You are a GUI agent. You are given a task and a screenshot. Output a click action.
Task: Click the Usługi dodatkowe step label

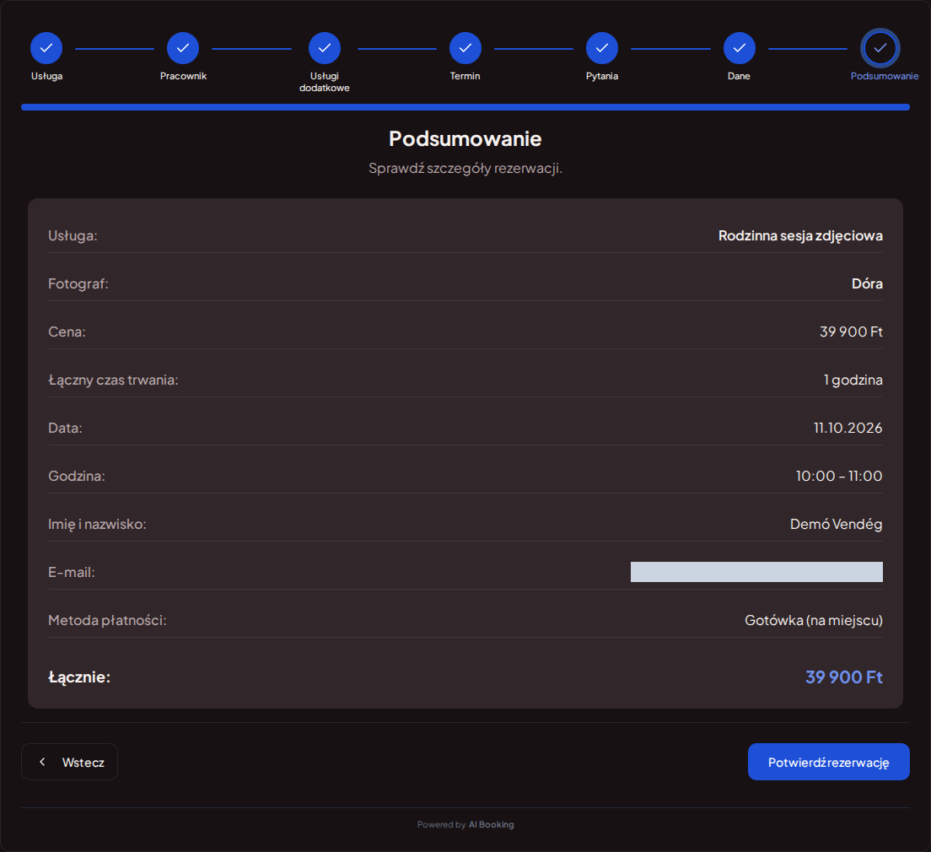click(x=324, y=82)
